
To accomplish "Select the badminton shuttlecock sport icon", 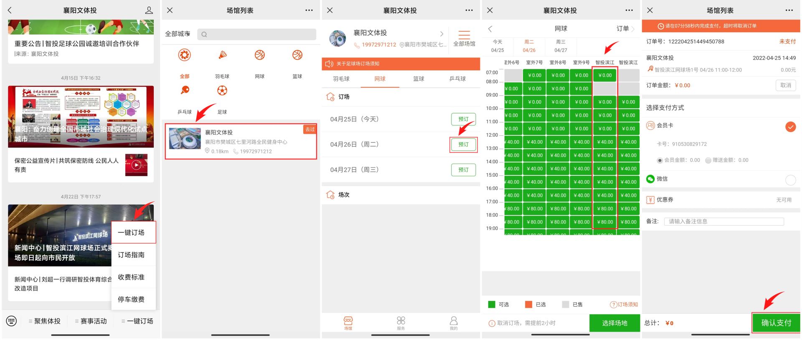I will 222,55.
